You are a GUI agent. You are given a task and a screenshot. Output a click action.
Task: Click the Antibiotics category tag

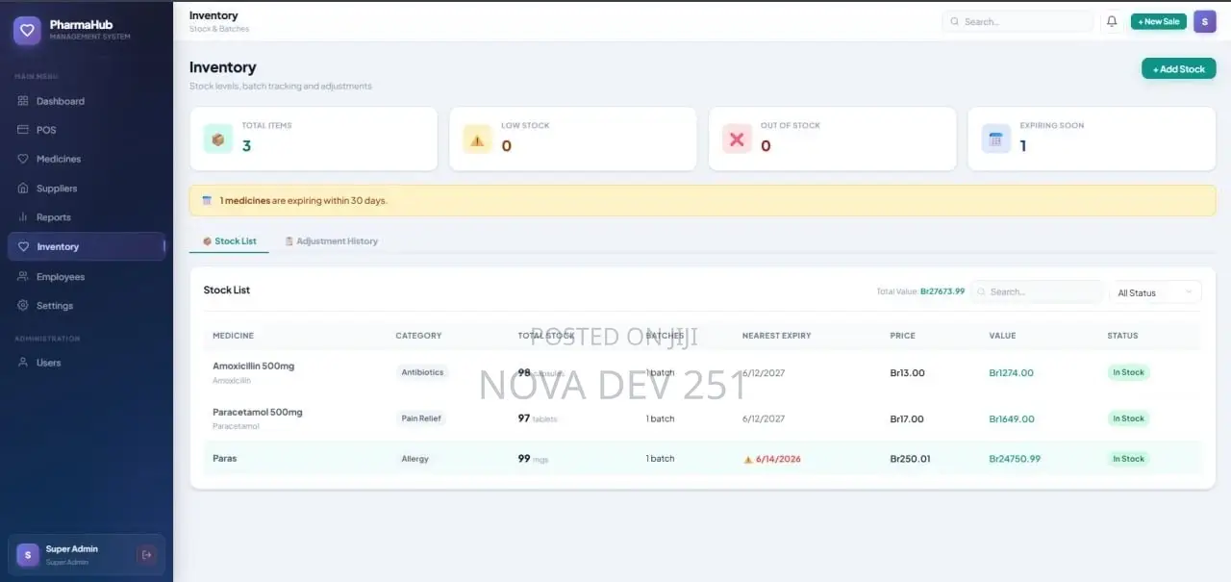tap(422, 372)
